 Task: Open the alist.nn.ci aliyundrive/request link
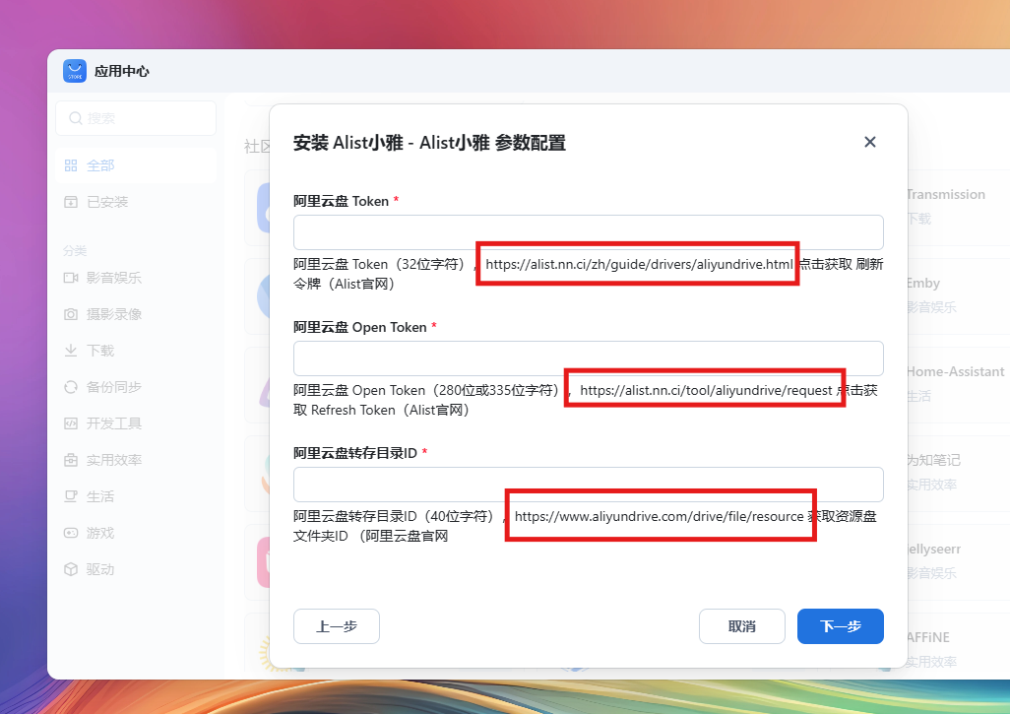706,391
